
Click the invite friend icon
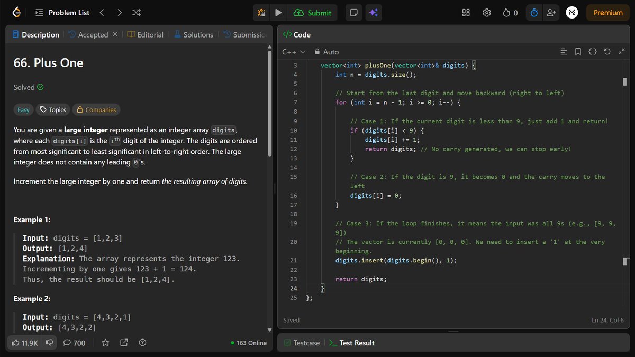(x=551, y=13)
